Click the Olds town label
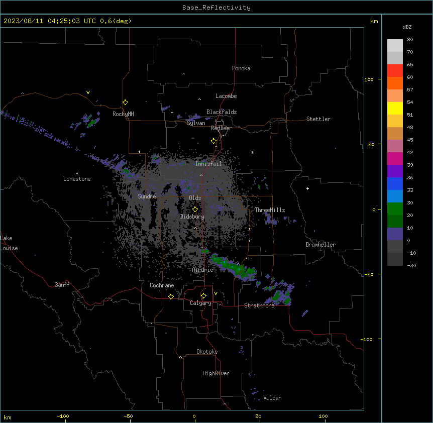The height and width of the screenshot is (423, 433). tap(195, 198)
